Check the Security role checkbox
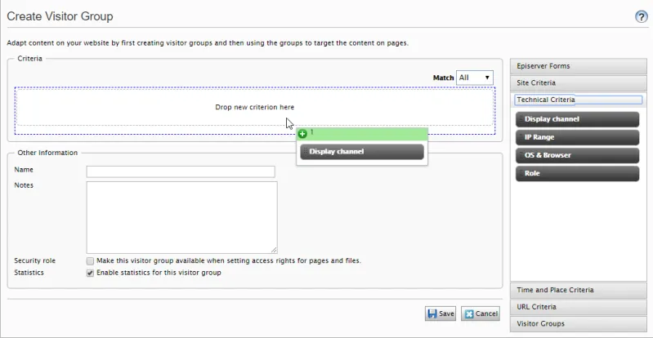Screen dimensions: 653x338 point(90,261)
